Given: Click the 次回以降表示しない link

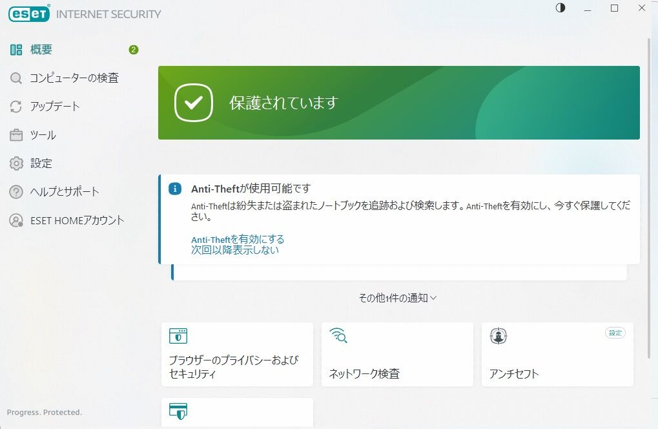Looking at the screenshot, I should click(234, 250).
